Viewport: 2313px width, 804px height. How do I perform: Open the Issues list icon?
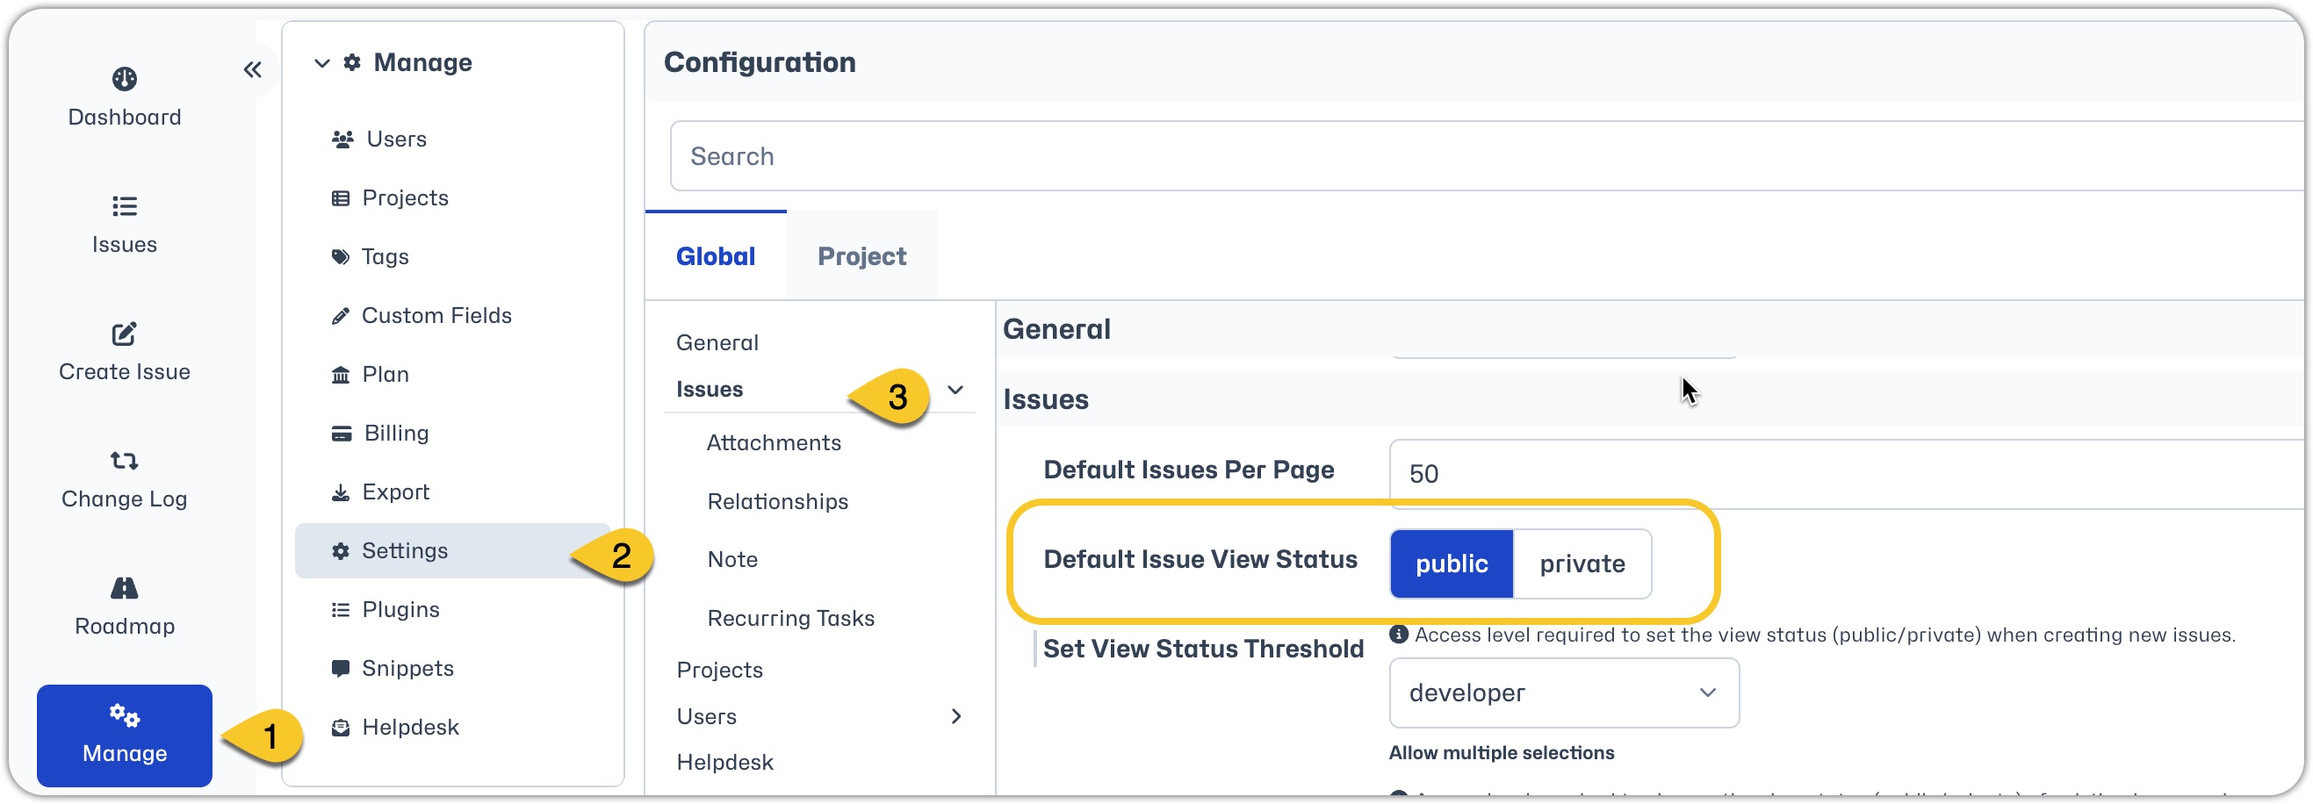(124, 206)
